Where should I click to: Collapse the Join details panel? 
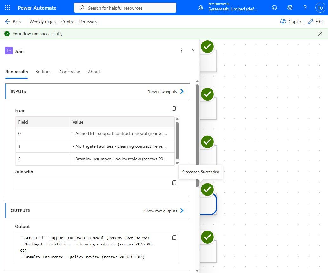pos(193,50)
